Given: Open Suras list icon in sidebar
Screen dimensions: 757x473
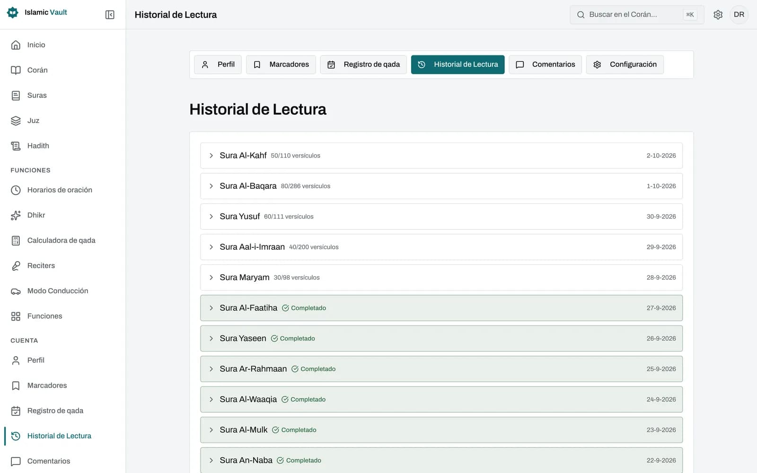Looking at the screenshot, I should 16,96.
